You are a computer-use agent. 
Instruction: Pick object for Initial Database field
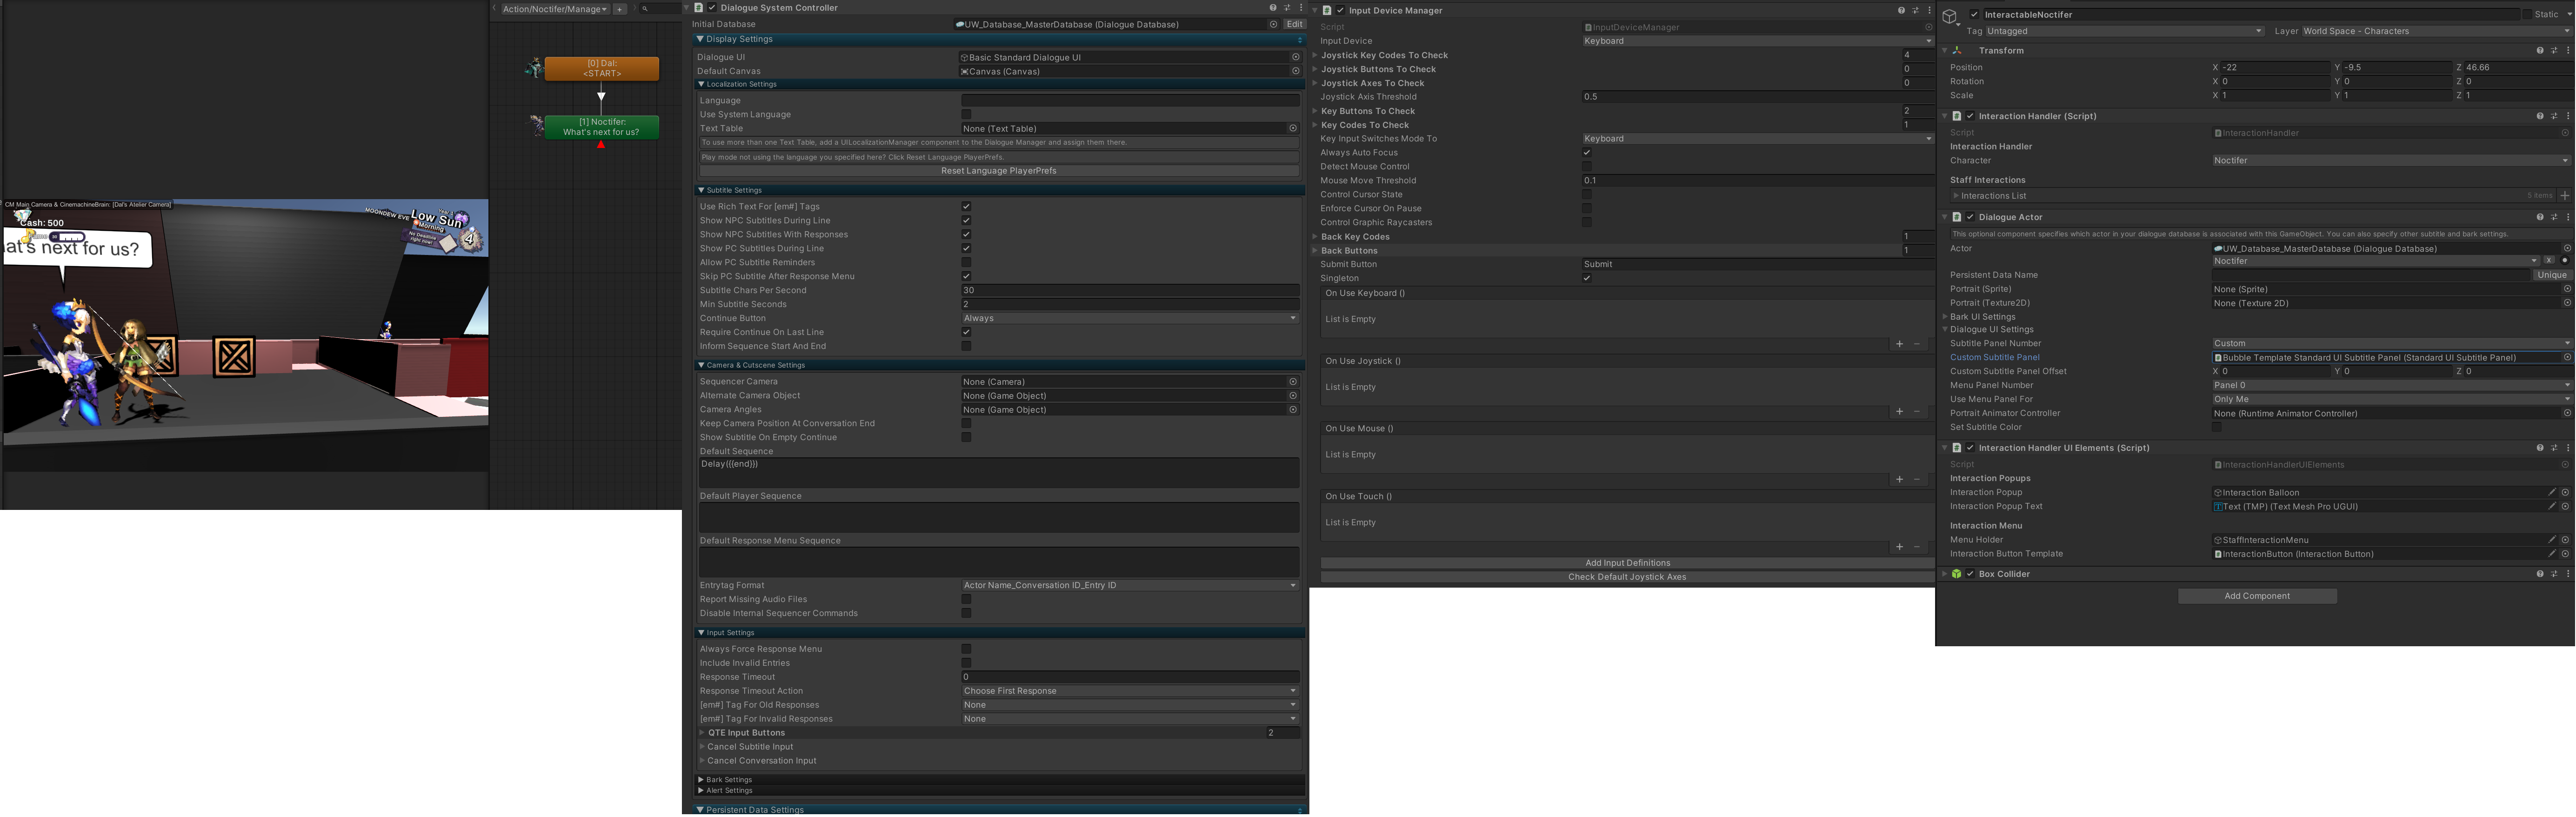click(x=1273, y=24)
